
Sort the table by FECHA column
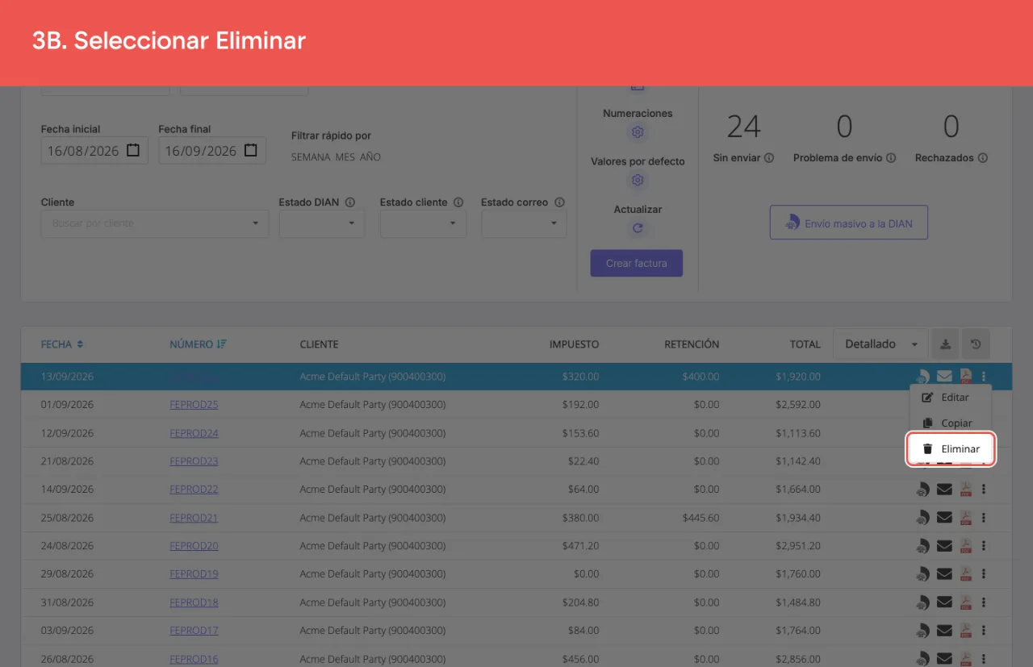(62, 344)
